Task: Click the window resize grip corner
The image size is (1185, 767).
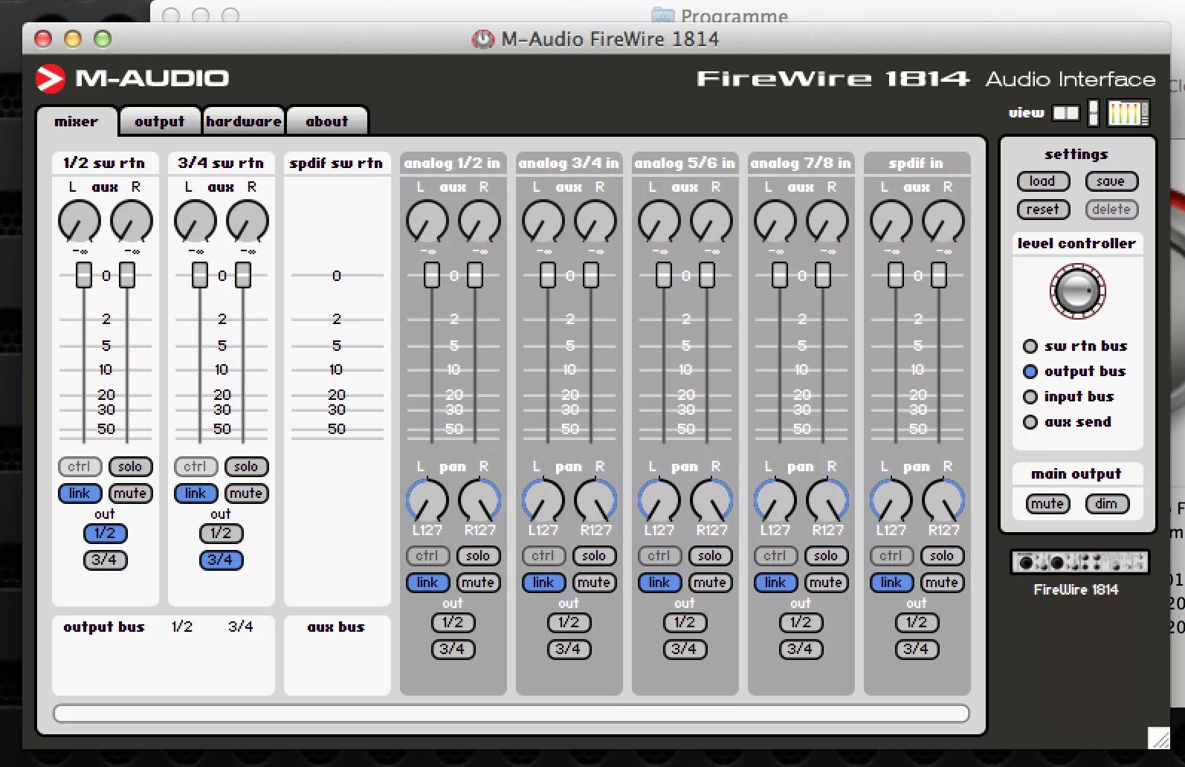Action: [x=1158, y=737]
